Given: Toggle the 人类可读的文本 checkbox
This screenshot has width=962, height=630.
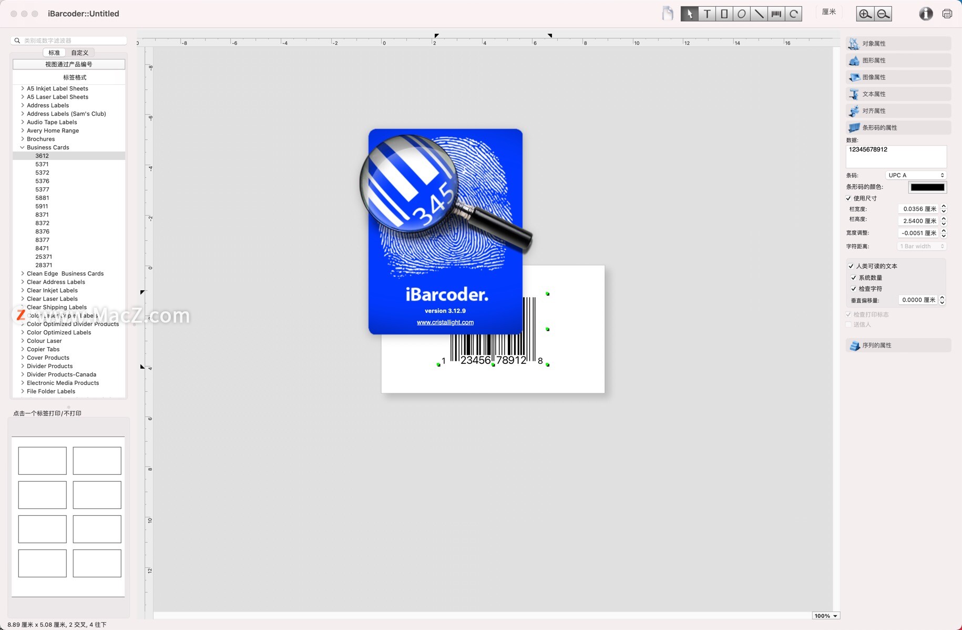Looking at the screenshot, I should click(x=851, y=266).
